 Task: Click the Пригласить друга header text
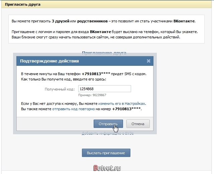[x=23, y=4]
